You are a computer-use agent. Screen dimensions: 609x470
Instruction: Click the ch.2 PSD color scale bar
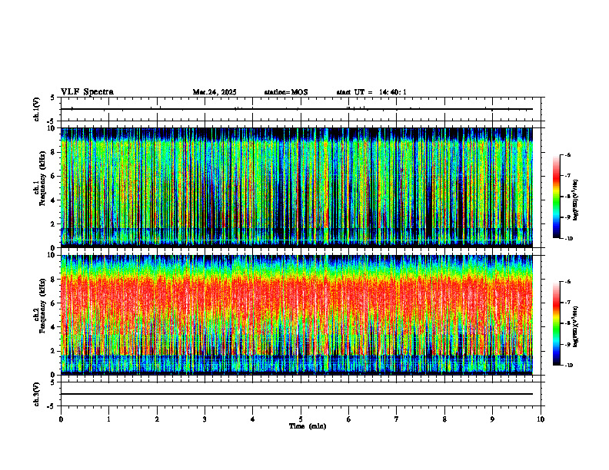click(x=557, y=323)
